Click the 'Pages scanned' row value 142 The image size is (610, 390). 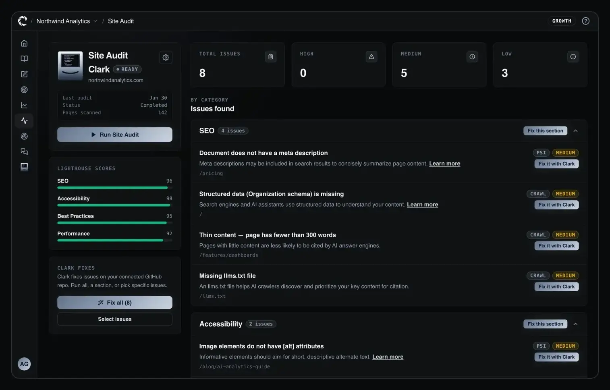[162, 113]
